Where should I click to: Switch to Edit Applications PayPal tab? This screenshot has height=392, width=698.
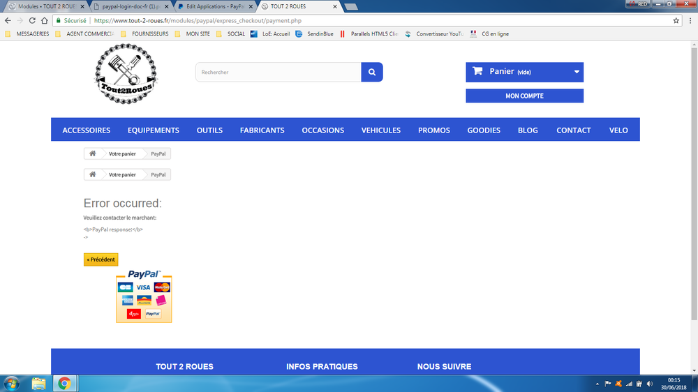coord(215,7)
